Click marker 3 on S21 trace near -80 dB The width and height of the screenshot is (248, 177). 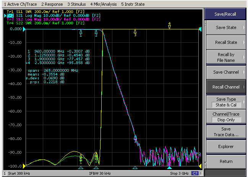pyautogui.click(x=135, y=139)
